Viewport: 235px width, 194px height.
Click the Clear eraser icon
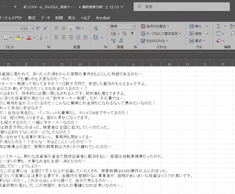tap(219, 41)
